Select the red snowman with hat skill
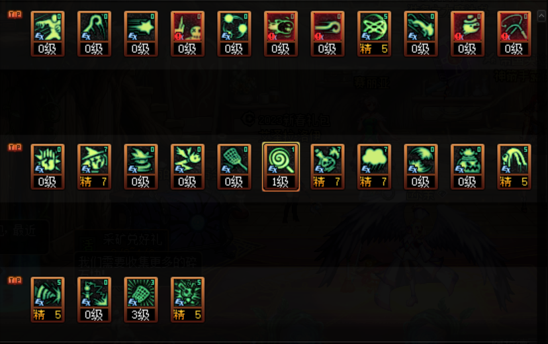 pos(467,34)
